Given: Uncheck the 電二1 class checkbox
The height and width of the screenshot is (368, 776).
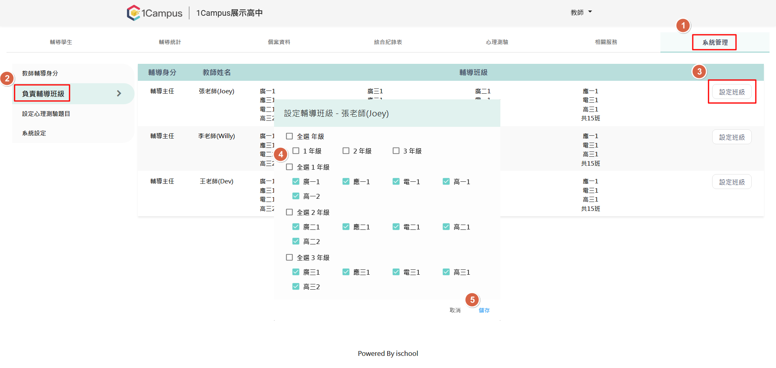Looking at the screenshot, I should coord(396,227).
